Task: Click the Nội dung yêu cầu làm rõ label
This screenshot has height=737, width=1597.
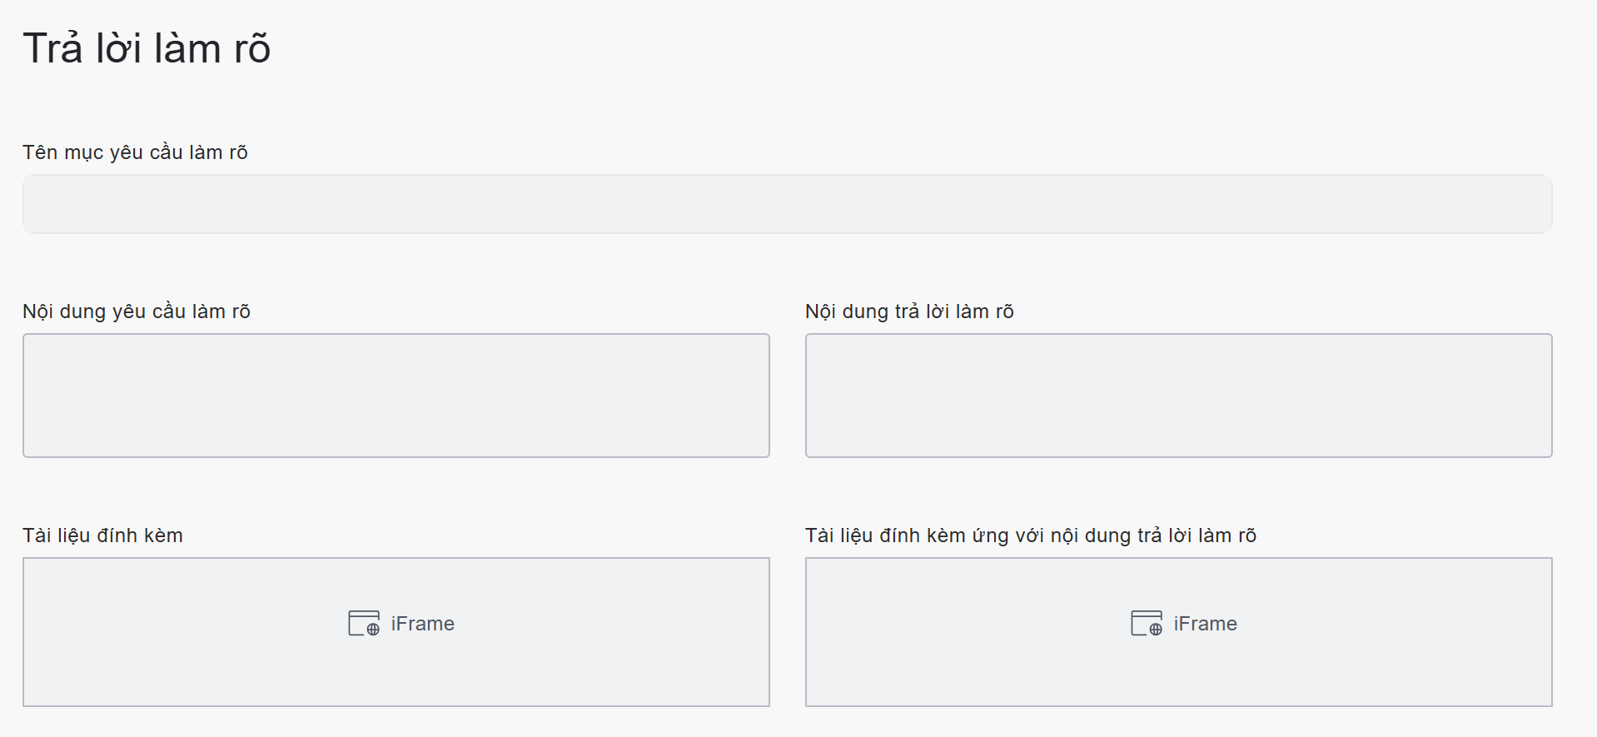Action: [x=137, y=311]
